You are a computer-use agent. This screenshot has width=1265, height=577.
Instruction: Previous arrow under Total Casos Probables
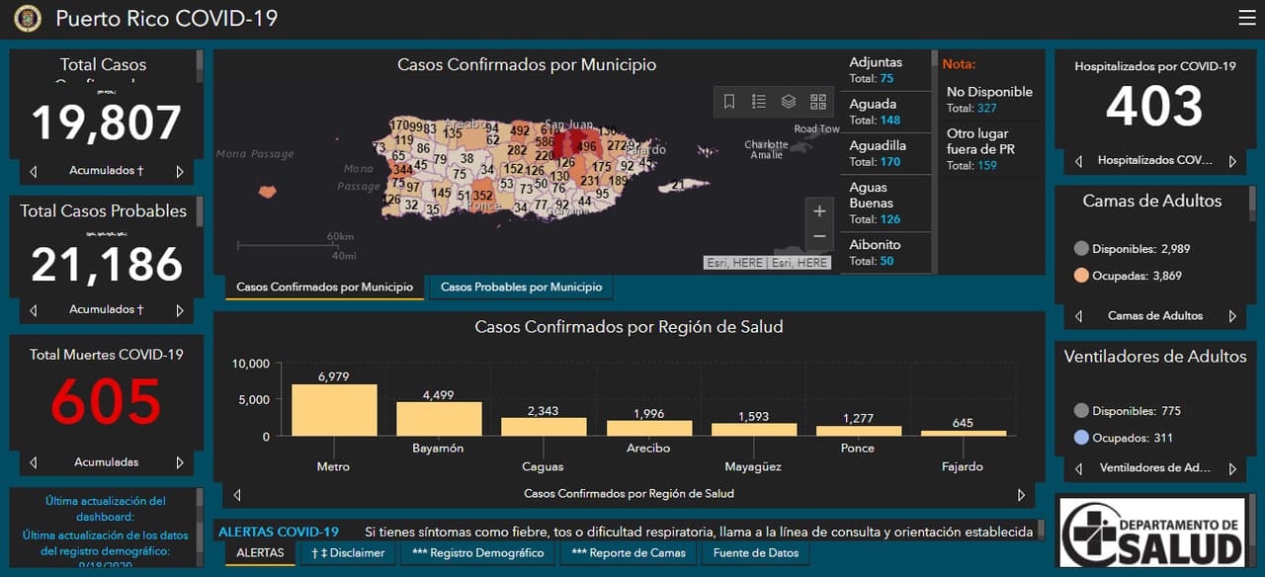34,310
